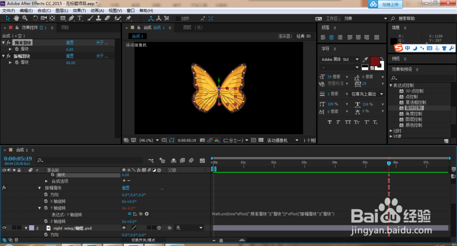This screenshot has height=246, width=457.
Task: Select the Selection arrow tool
Action: tap(8, 18)
